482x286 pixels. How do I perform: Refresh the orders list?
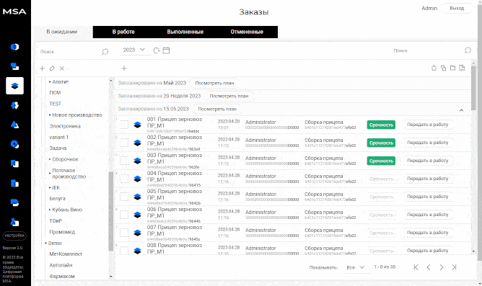(x=157, y=50)
